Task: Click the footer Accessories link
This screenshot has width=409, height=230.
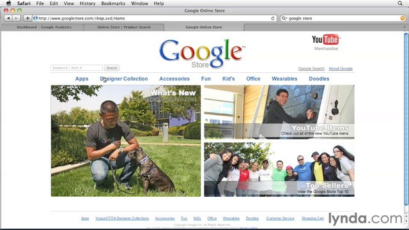Action: point(165,218)
